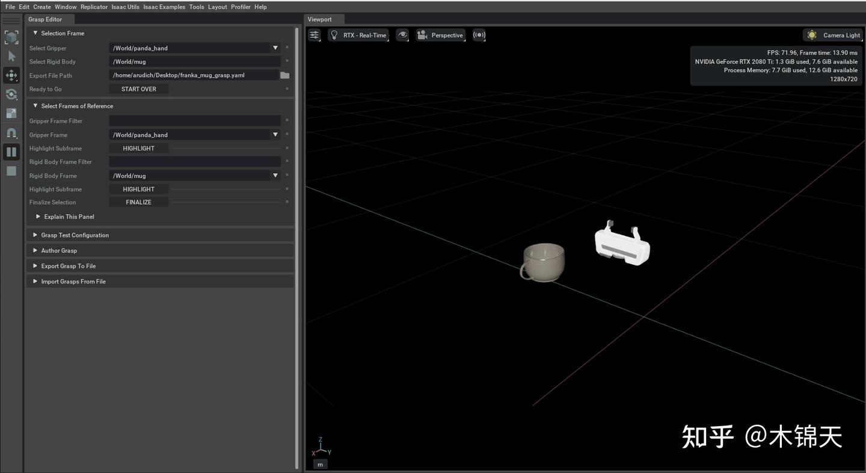Open the viewport visibility eye menu
This screenshot has width=866, height=473.
point(402,35)
